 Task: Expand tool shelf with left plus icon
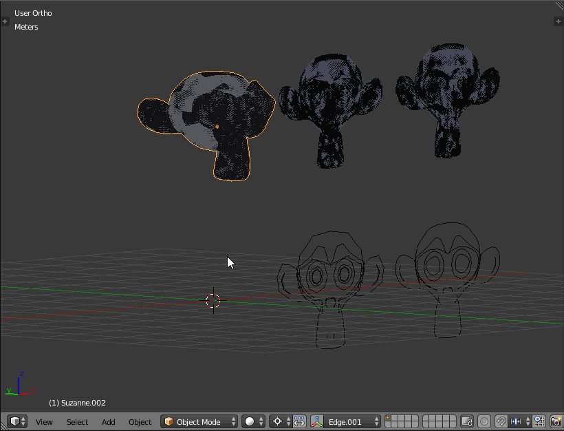point(5,21)
